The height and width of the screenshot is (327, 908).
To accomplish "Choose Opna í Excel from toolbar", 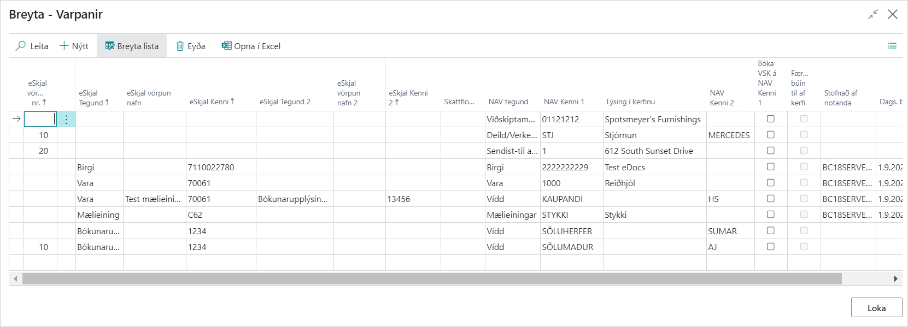I will pyautogui.click(x=257, y=46).
